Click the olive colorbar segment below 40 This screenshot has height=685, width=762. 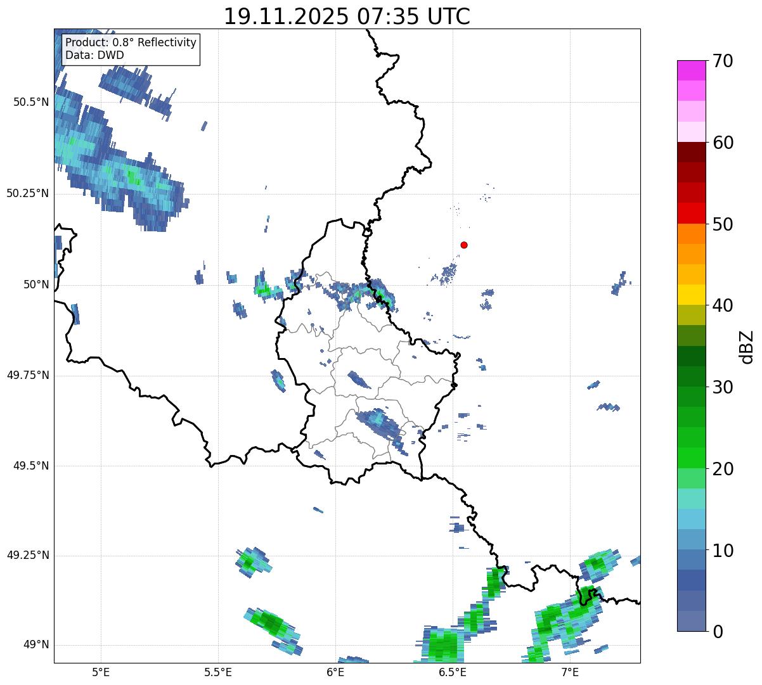point(691,315)
